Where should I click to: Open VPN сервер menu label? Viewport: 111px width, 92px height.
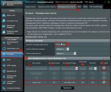point(12,66)
